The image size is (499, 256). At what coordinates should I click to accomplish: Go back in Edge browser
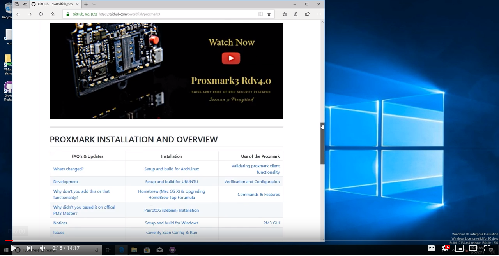(18, 14)
